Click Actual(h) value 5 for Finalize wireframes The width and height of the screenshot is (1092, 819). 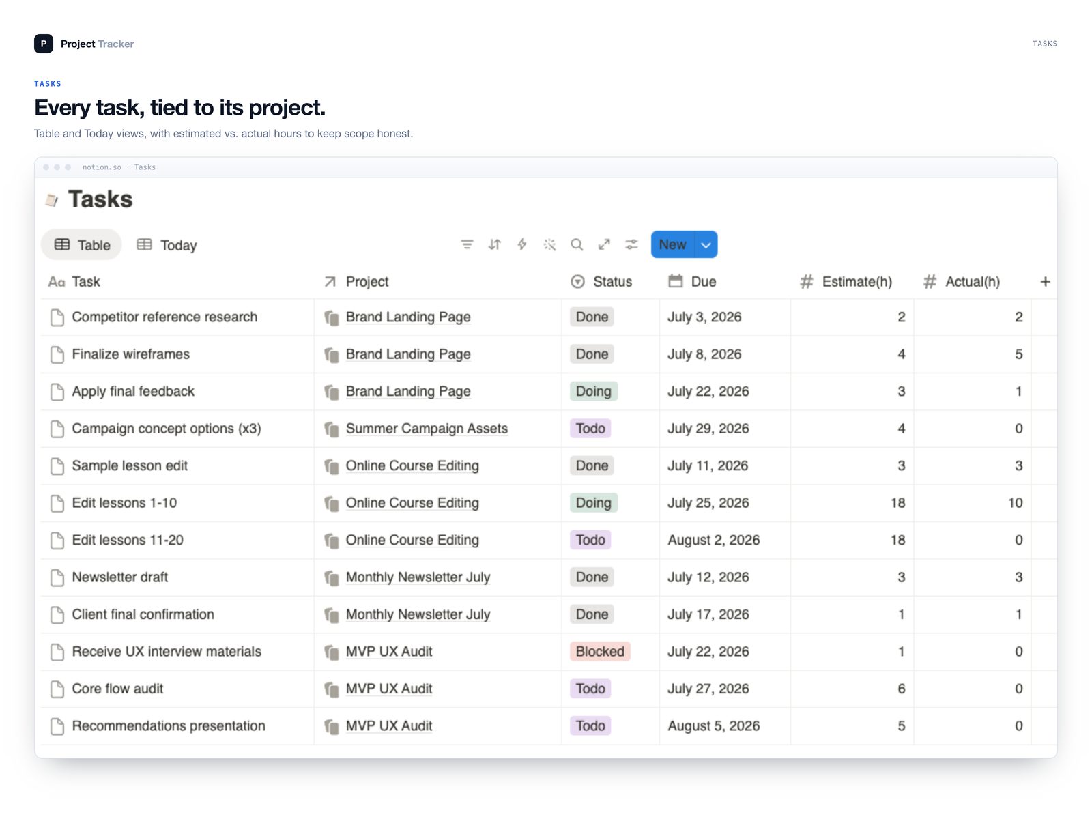1019,354
